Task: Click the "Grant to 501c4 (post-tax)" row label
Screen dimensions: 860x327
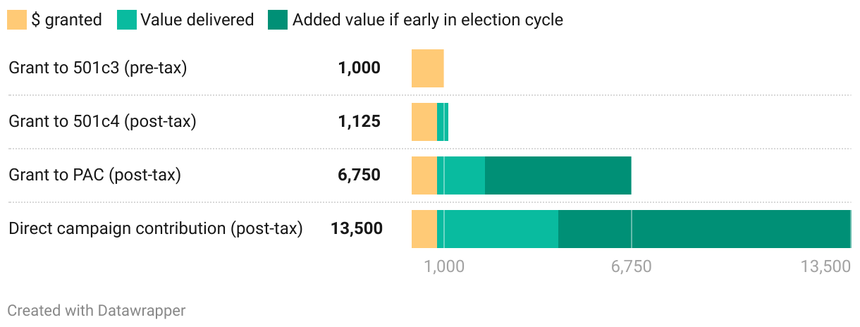Action: point(102,122)
